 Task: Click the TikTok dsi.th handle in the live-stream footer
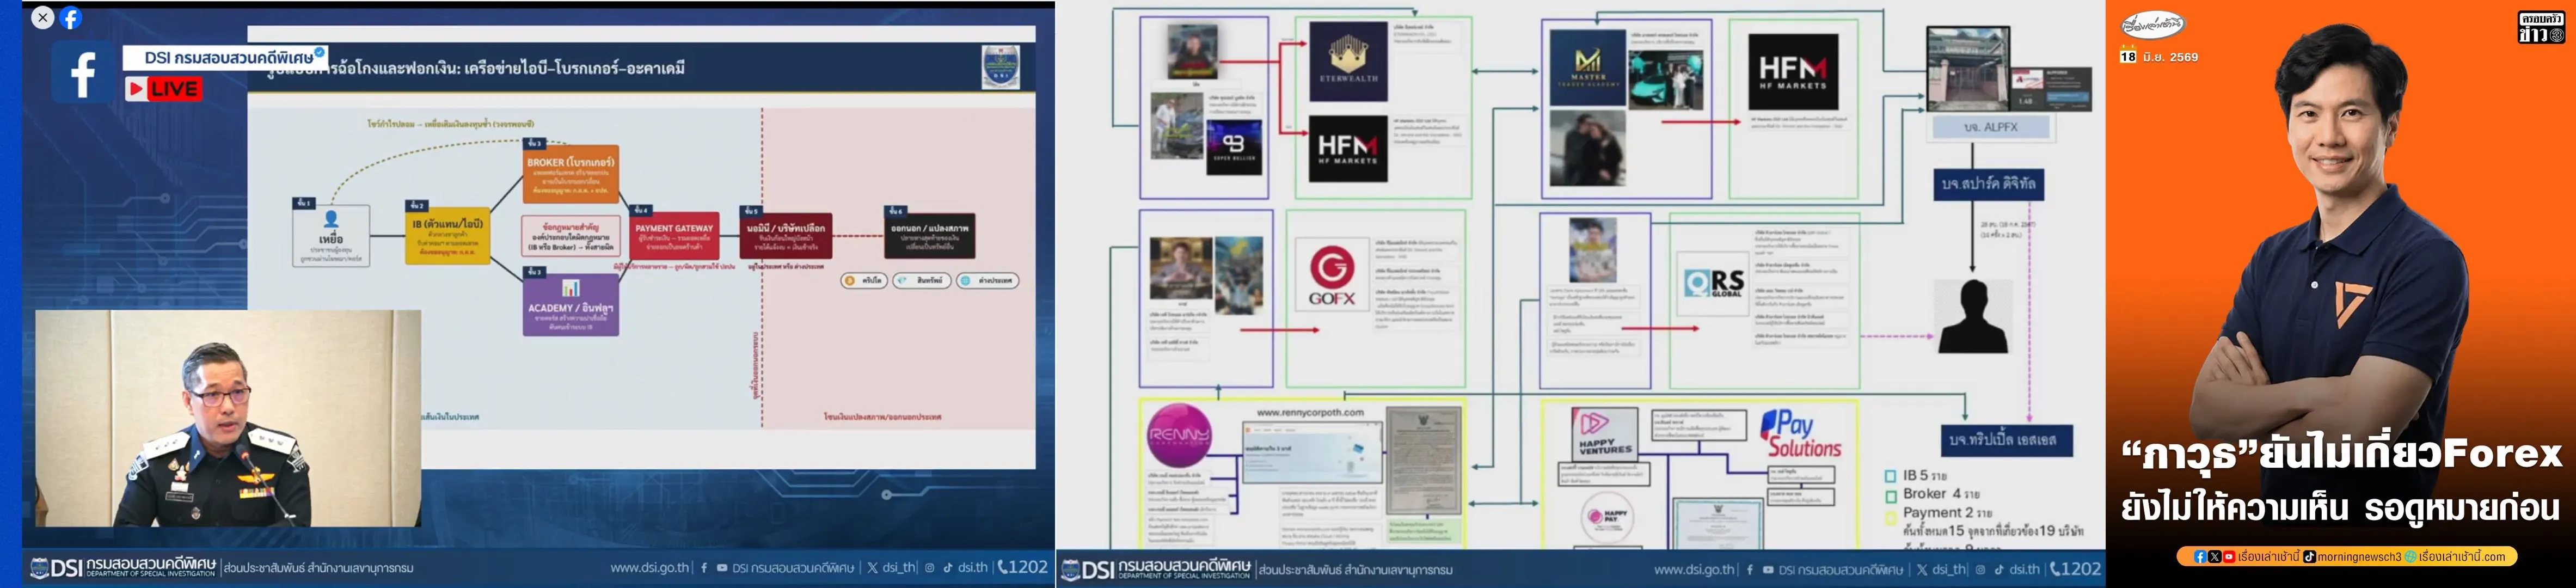[x=965, y=568]
